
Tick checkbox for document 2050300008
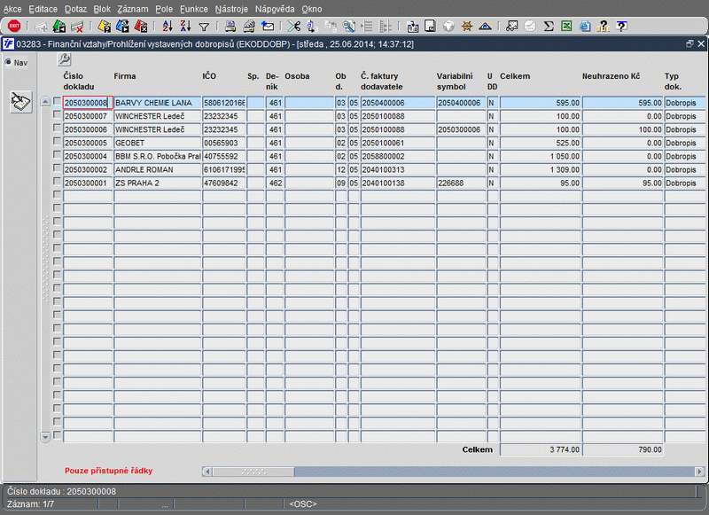coord(57,101)
